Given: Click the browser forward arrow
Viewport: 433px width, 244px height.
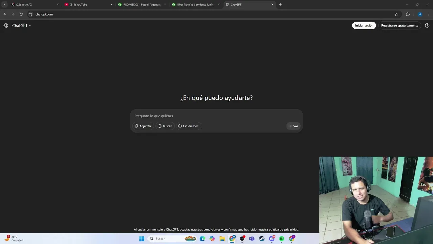Looking at the screenshot, I should pyautogui.click(x=13, y=14).
